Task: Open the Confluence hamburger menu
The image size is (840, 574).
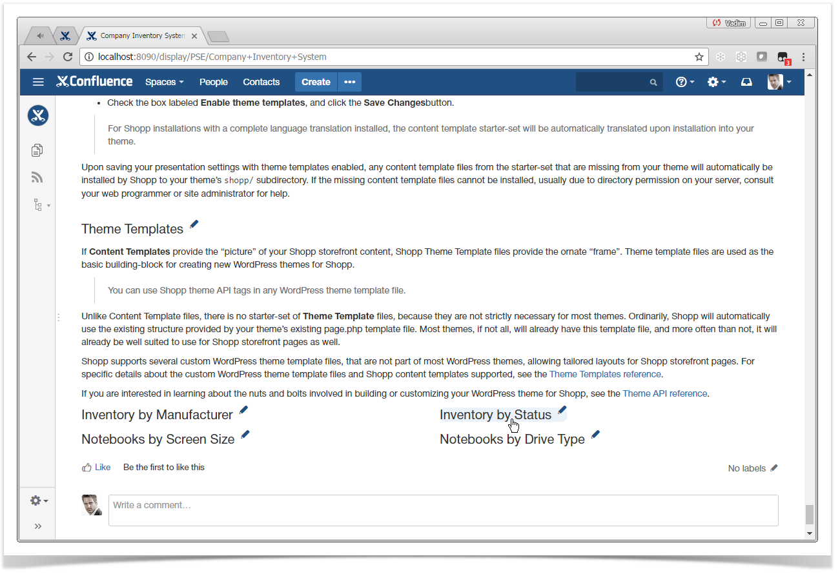Action: point(38,82)
